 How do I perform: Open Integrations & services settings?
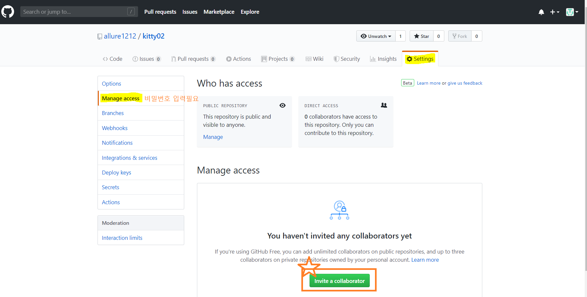[x=141, y=158]
